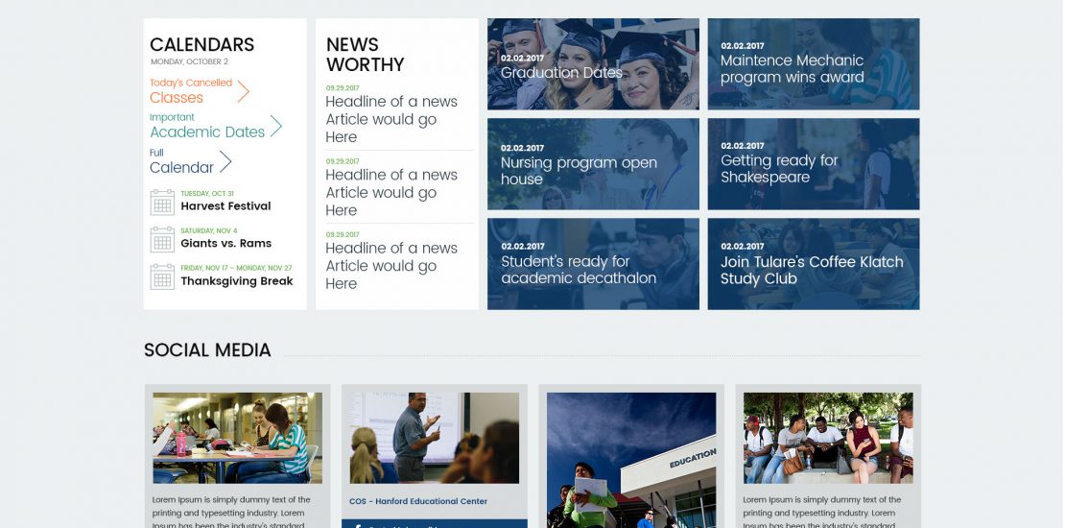This screenshot has height=528, width=1065.
Task: Open the Nursing program open house tile
Action: 593,164
